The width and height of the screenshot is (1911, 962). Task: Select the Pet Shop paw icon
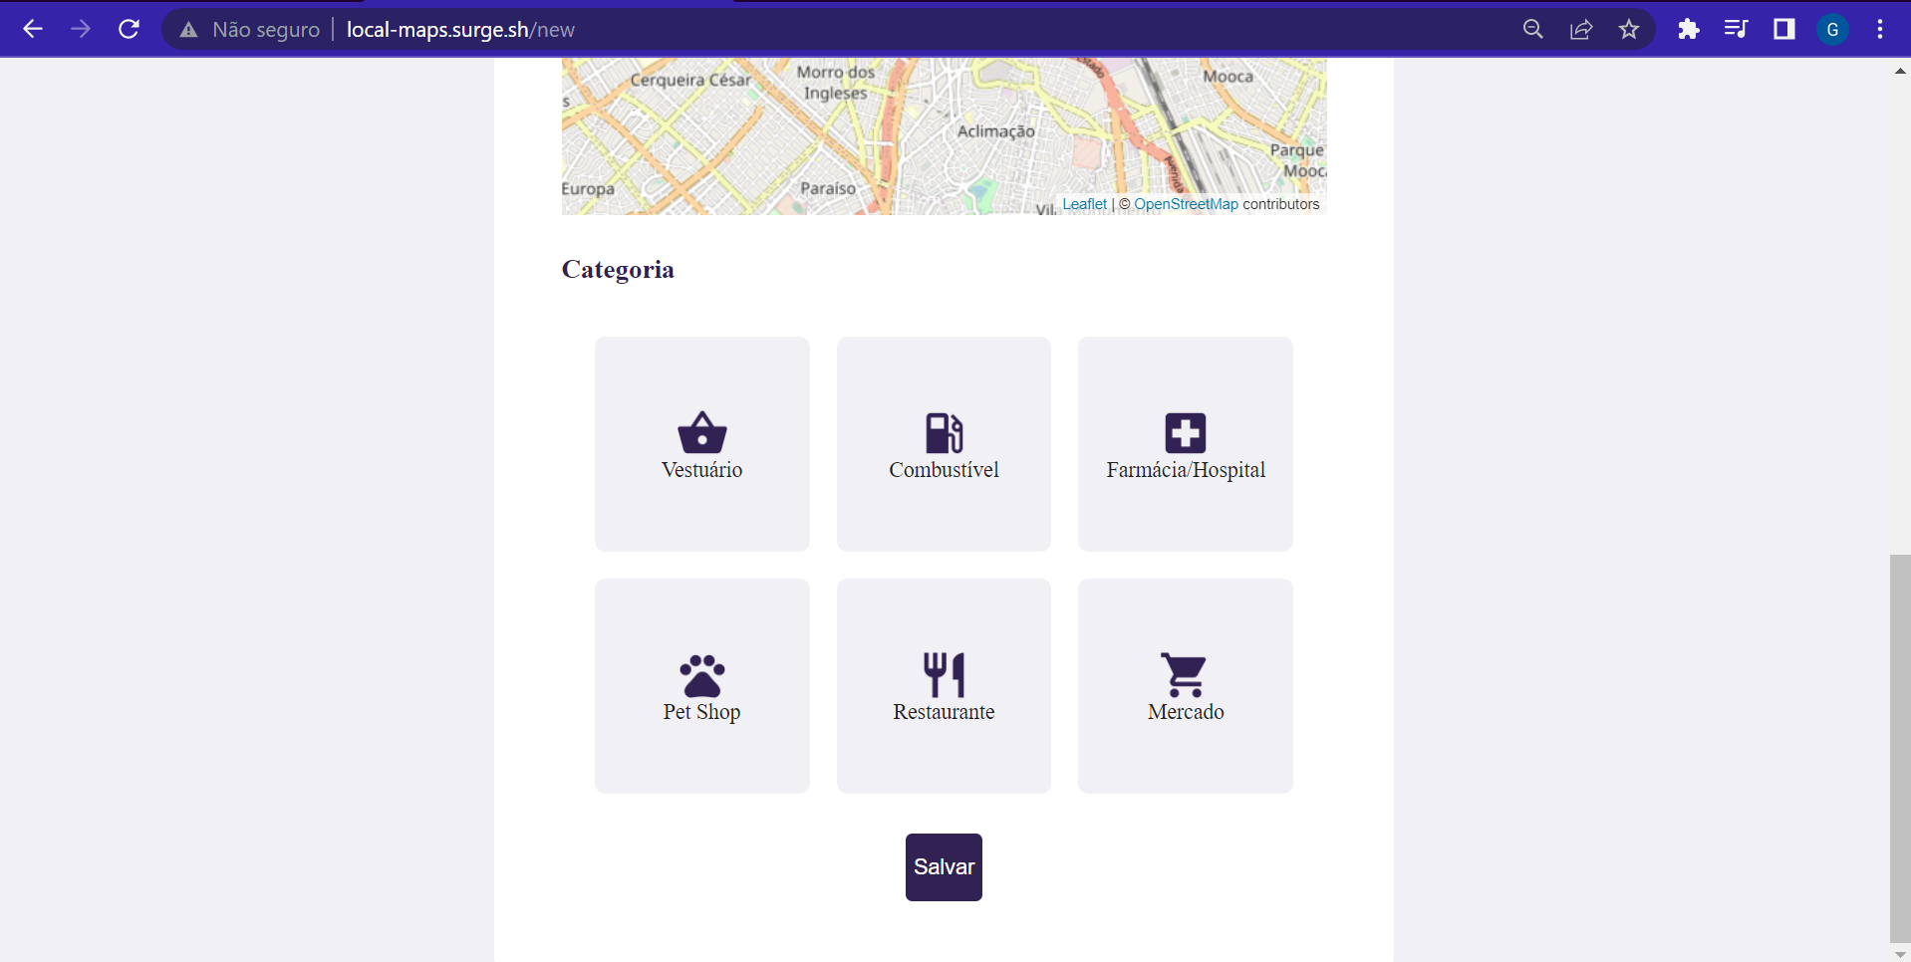coord(702,675)
